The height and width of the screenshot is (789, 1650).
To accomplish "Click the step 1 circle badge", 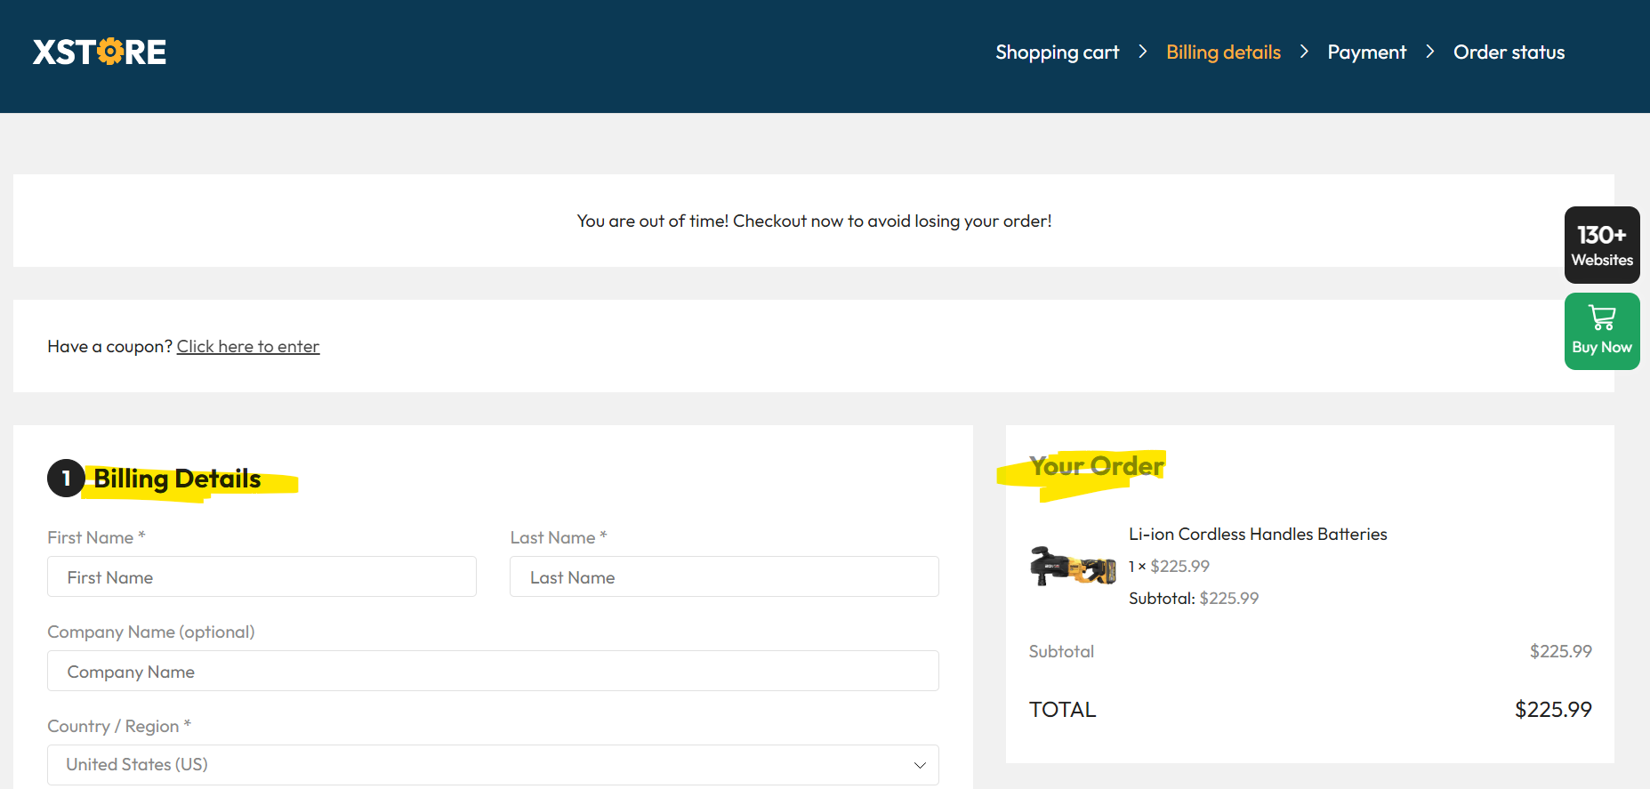I will 66,479.
